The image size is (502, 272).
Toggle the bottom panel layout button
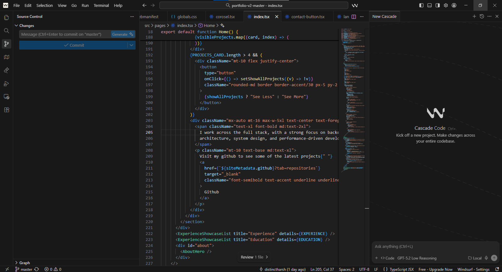tap(430, 5)
